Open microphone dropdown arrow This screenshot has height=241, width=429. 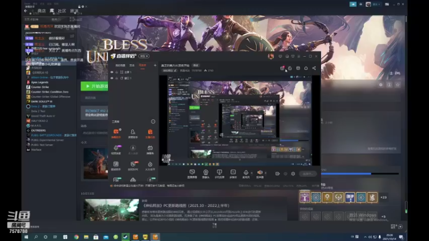click(x=252, y=172)
